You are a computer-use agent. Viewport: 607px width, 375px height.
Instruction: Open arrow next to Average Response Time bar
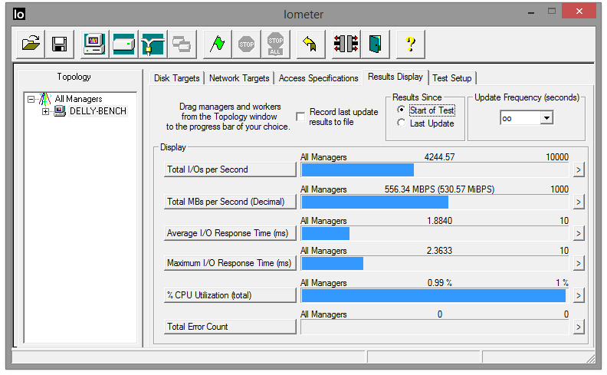(x=579, y=233)
